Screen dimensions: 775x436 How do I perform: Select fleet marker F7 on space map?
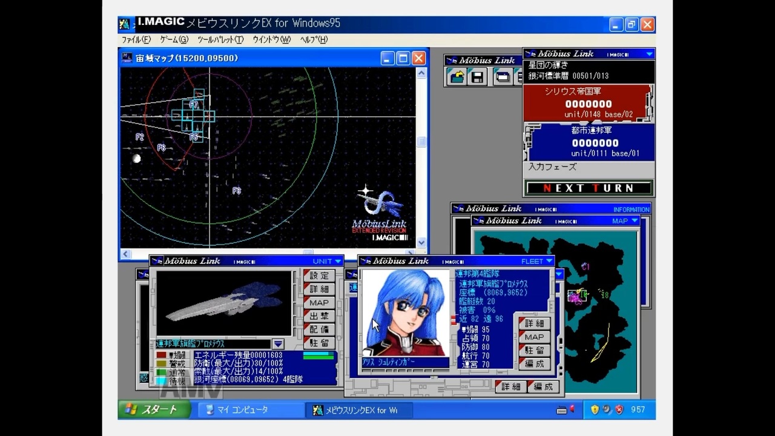click(194, 105)
